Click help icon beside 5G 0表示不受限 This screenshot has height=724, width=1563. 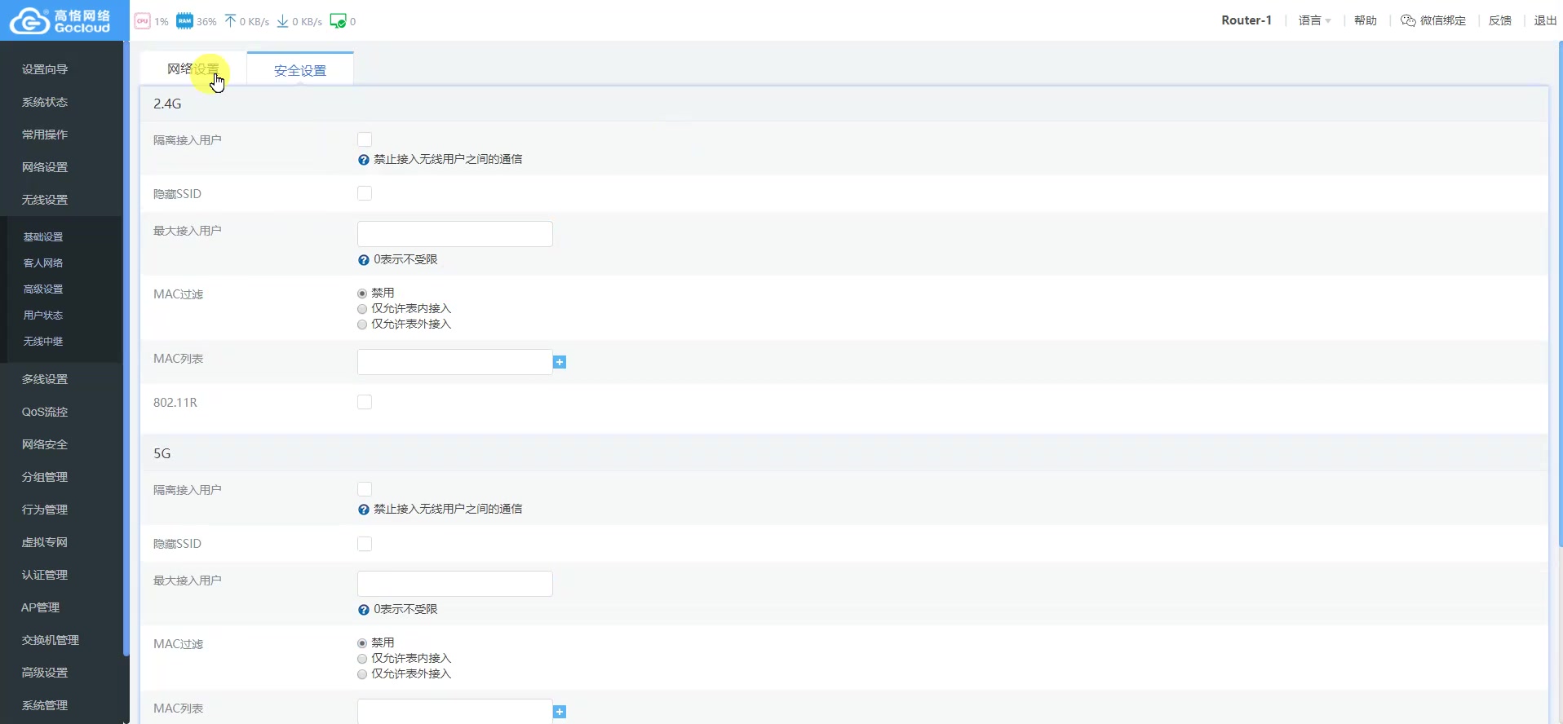click(364, 610)
